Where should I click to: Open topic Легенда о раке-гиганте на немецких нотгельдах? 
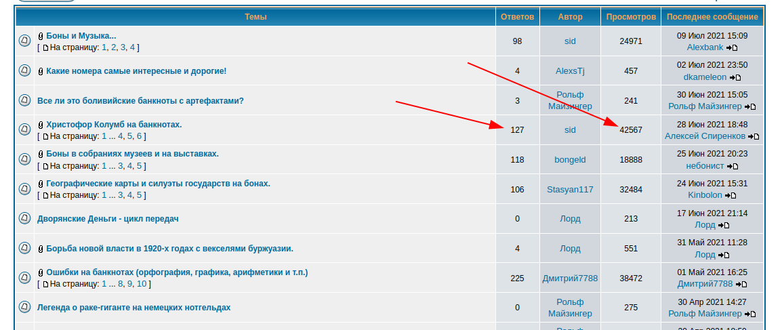pos(133,308)
